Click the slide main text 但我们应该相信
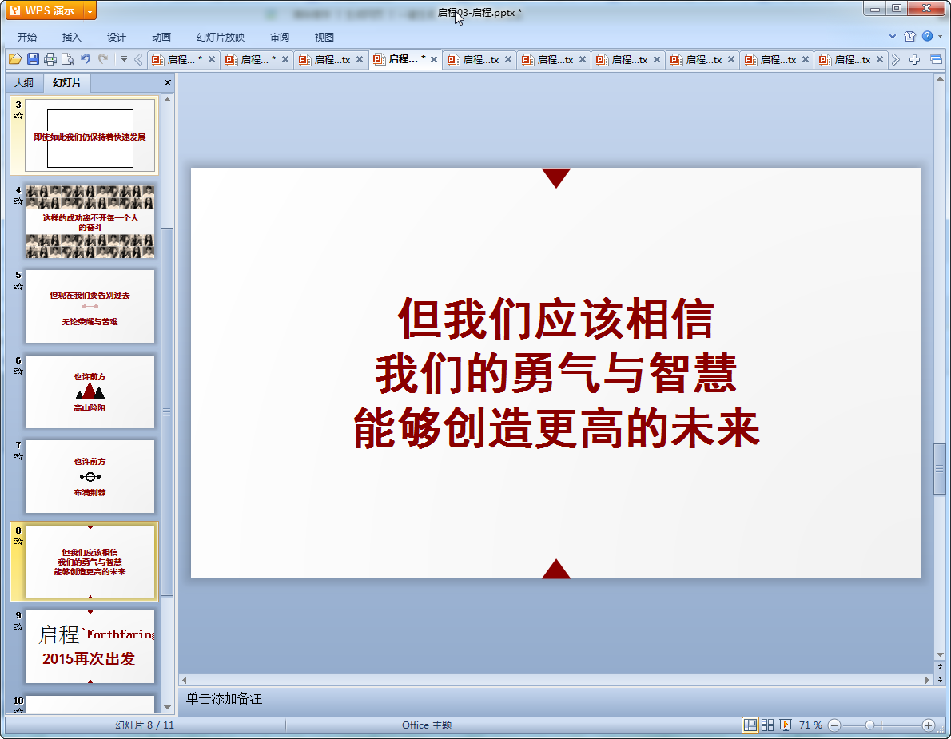This screenshot has width=951, height=739. 555,319
